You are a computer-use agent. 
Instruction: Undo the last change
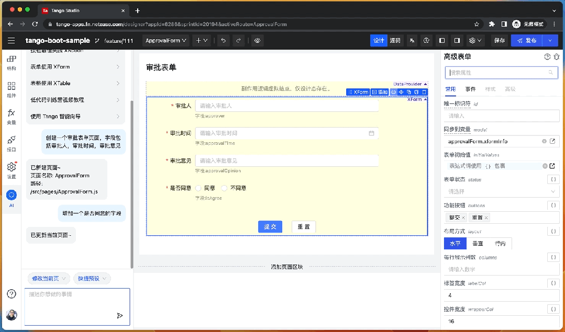[x=224, y=41]
